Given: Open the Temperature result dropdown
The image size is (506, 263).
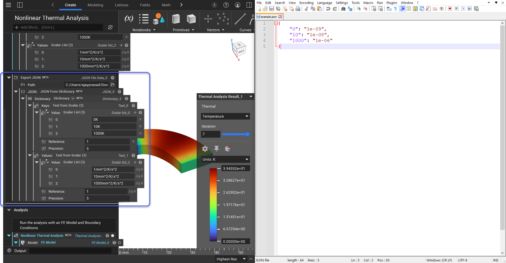Looking at the screenshot, I should pyautogui.click(x=225, y=116).
